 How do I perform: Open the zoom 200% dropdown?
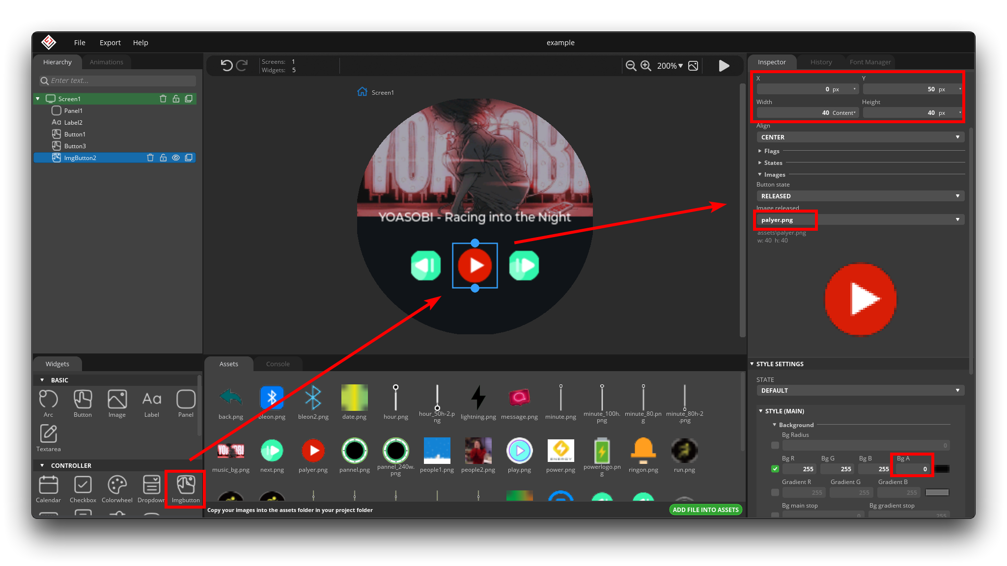point(670,66)
